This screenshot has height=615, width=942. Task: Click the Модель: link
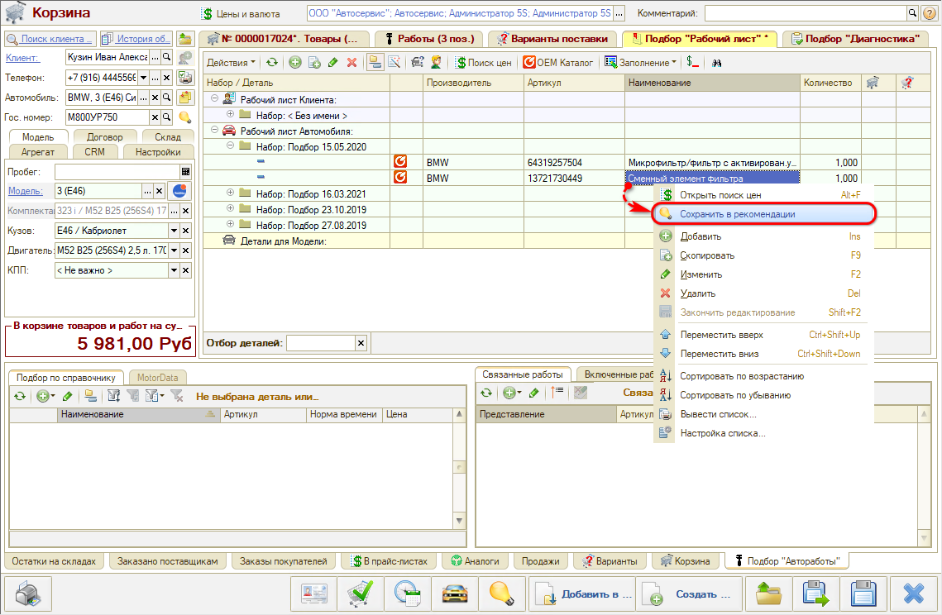(26, 191)
